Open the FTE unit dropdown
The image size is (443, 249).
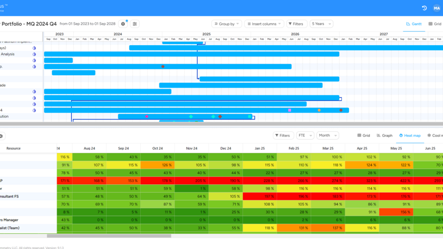pos(305,135)
